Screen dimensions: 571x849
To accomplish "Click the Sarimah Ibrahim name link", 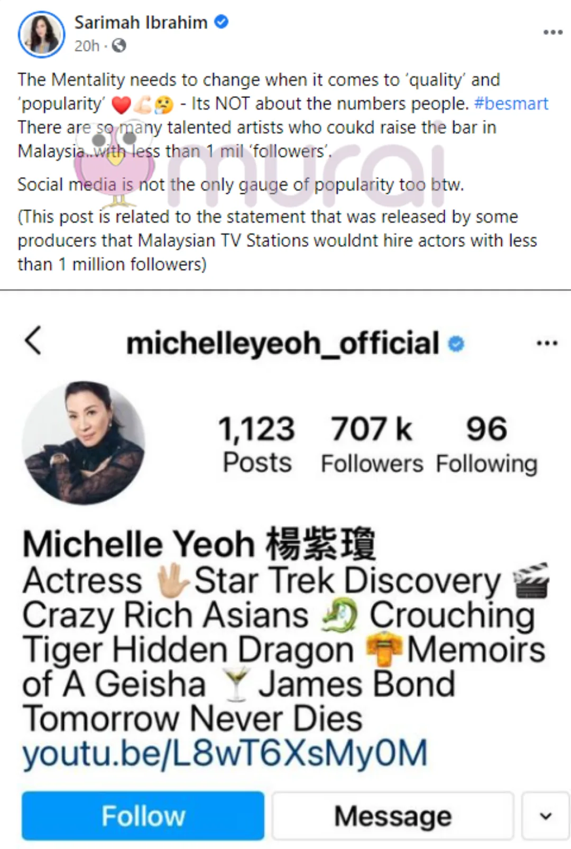I will pyautogui.click(x=141, y=23).
